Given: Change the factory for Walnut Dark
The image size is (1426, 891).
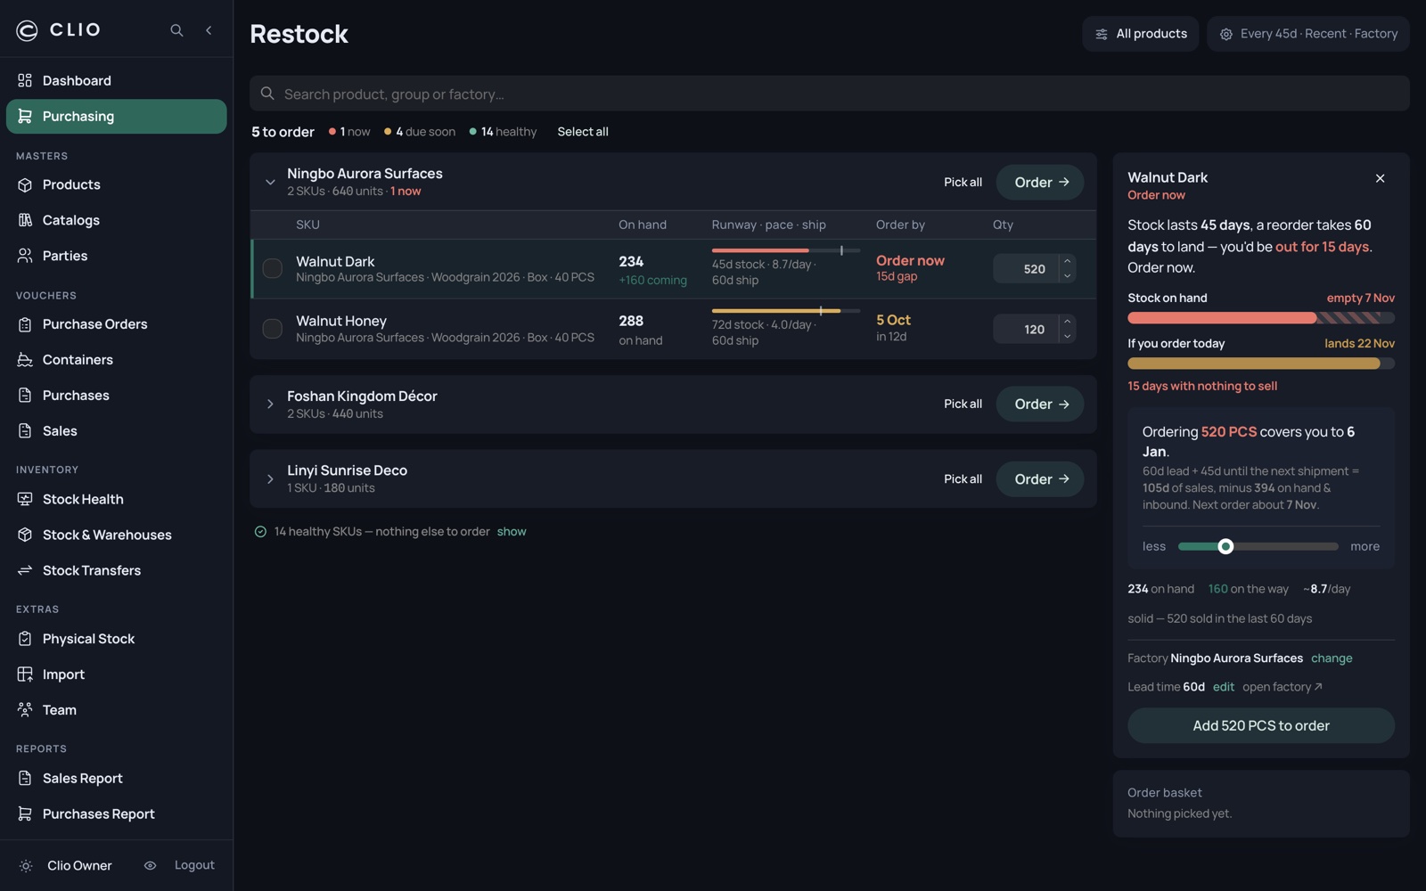Looking at the screenshot, I should [x=1332, y=658].
